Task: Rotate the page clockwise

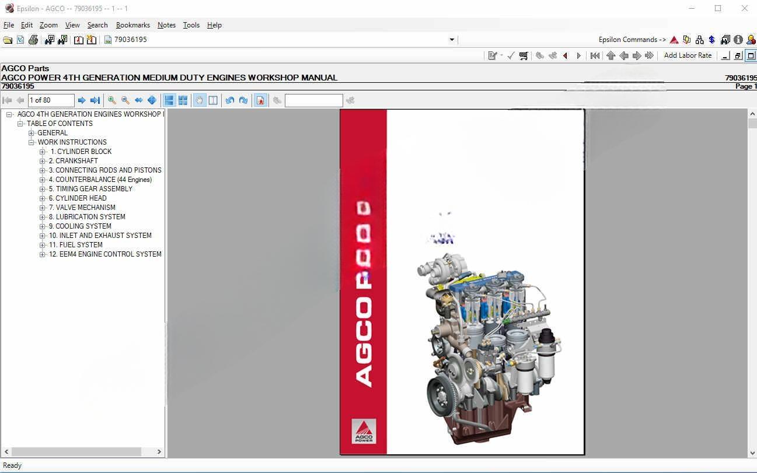Action: pyautogui.click(x=243, y=100)
